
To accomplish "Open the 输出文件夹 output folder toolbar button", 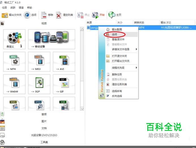I will coord(11,15).
